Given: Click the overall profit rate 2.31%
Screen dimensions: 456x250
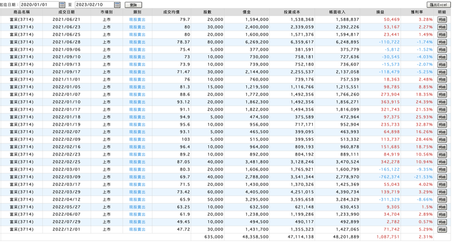Looking at the screenshot, I should [x=426, y=237].
